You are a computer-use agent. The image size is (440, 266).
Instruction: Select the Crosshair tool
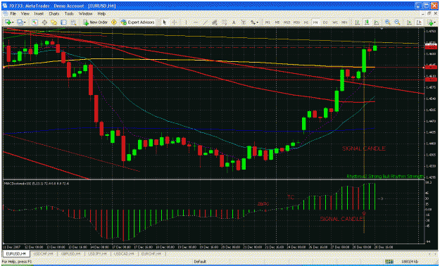tap(175, 23)
